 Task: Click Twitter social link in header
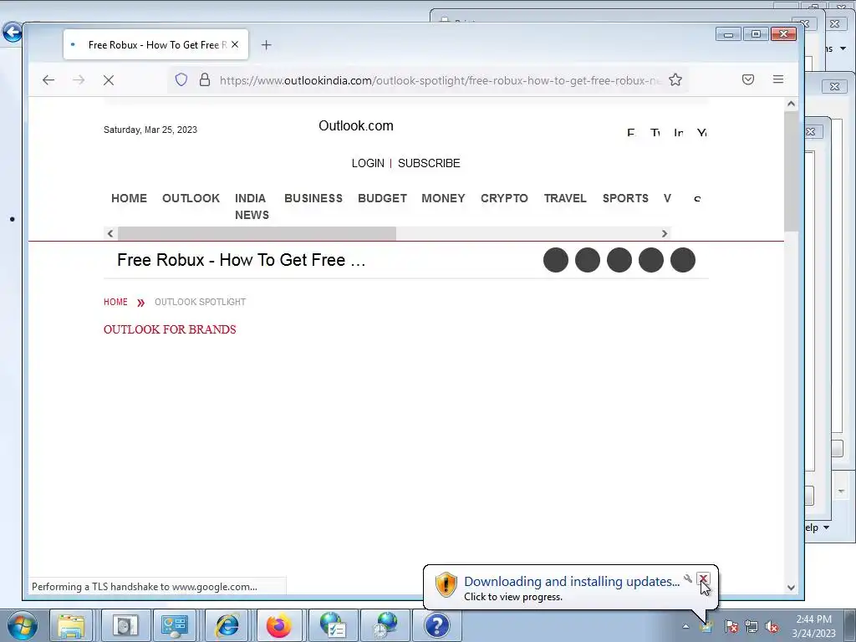coord(655,133)
